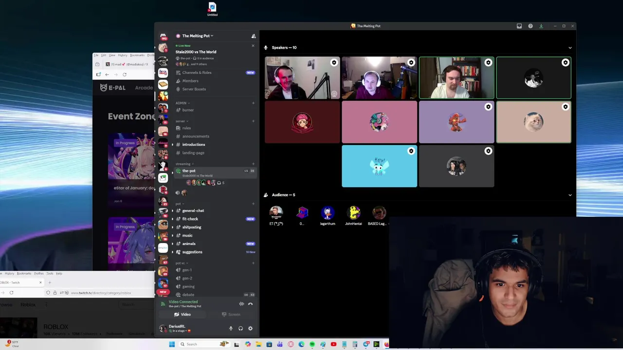
Task: Add a channel to the server category
Action: (x=253, y=121)
